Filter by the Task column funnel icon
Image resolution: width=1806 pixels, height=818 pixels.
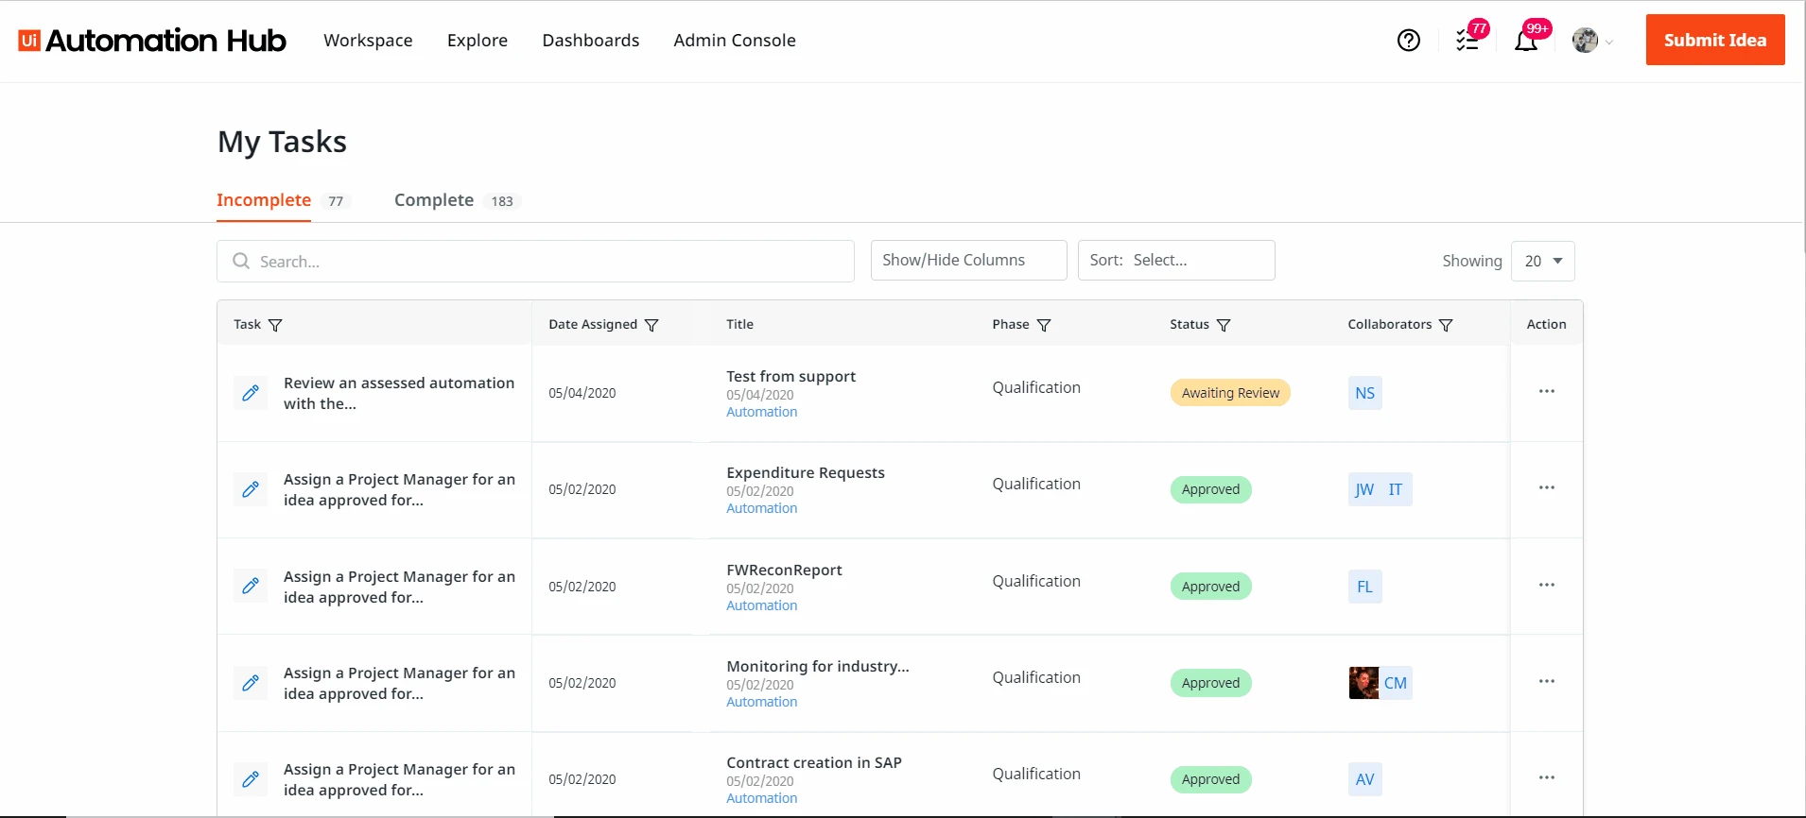(x=275, y=325)
